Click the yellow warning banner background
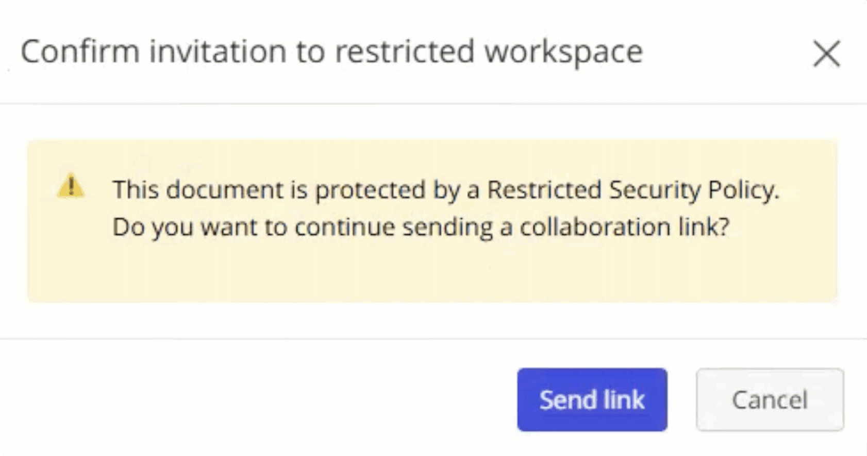 point(432,273)
